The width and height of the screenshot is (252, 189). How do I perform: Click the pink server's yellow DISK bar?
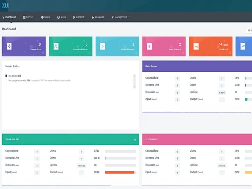tap(248, 172)
